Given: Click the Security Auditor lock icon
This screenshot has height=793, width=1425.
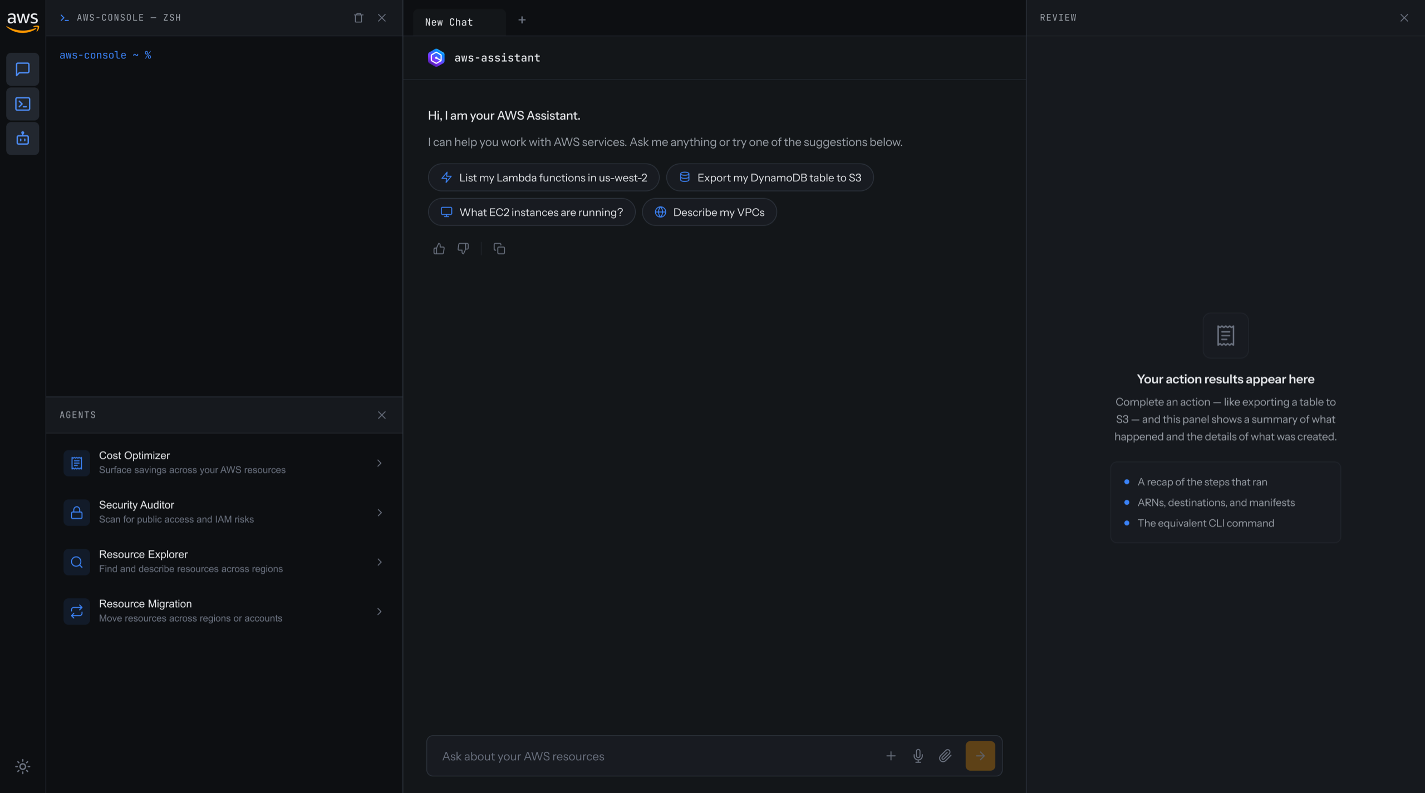Looking at the screenshot, I should [77, 513].
